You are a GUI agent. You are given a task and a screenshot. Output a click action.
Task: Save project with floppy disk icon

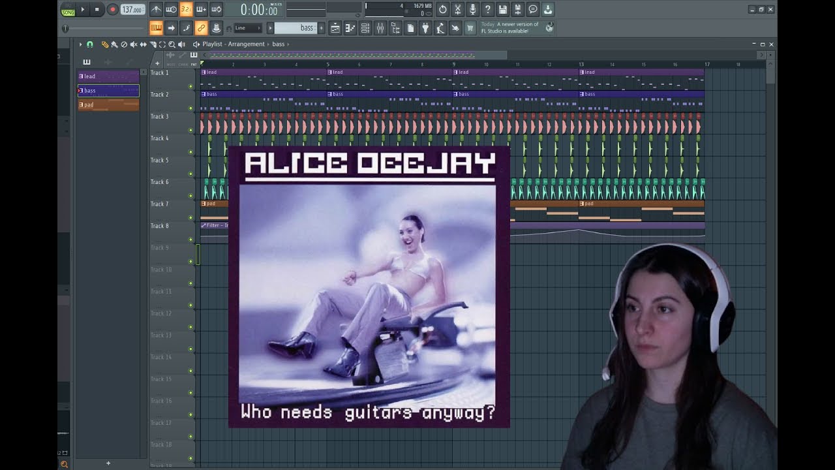(x=503, y=9)
